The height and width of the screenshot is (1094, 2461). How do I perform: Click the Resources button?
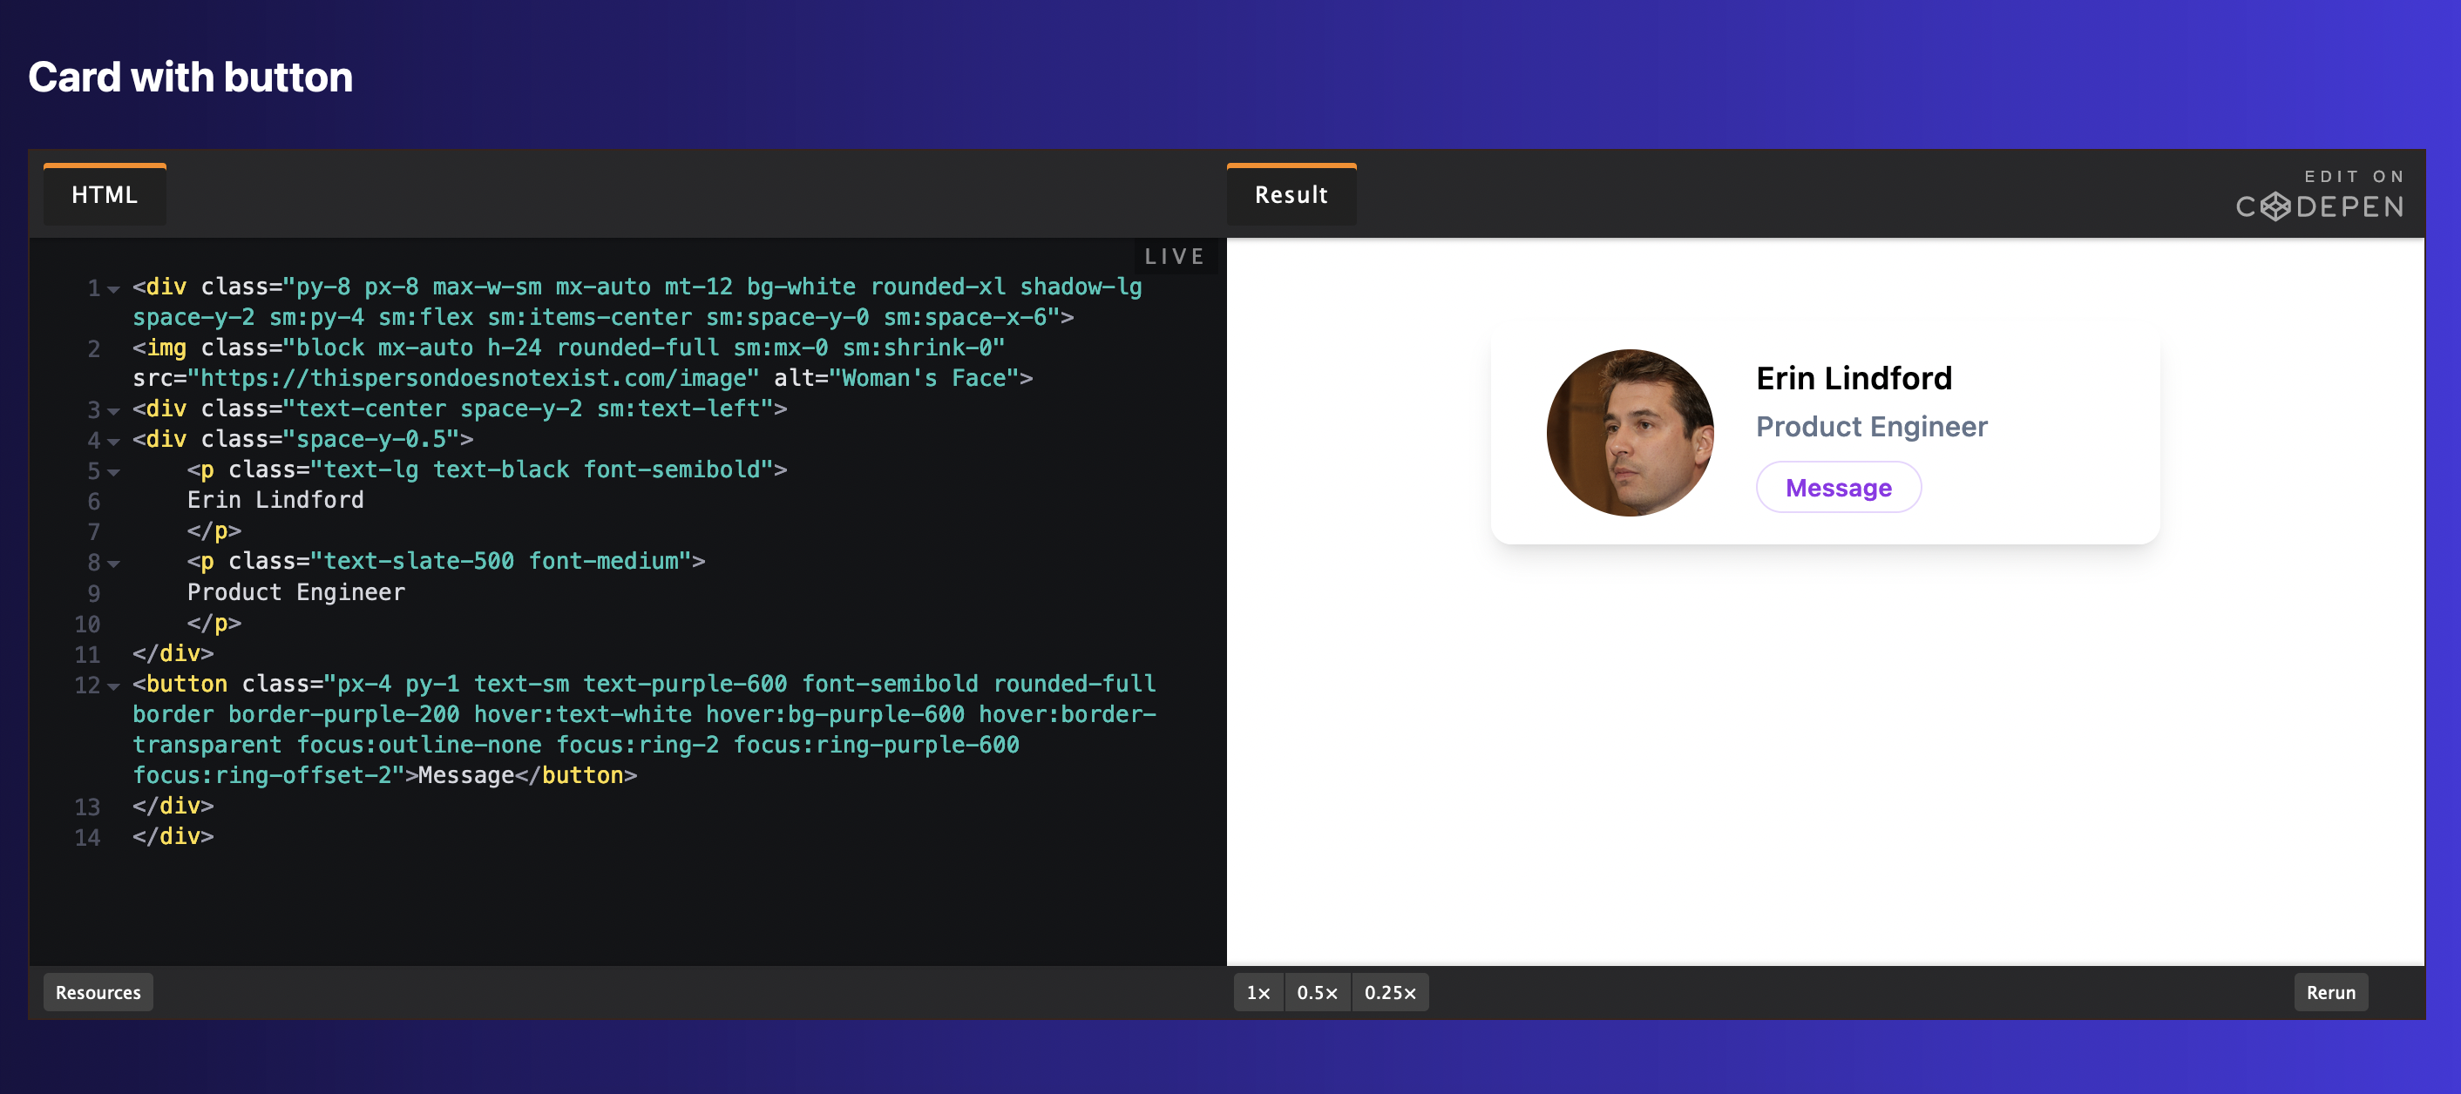coord(98,992)
